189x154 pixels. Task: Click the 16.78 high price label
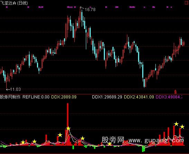coord(90,10)
